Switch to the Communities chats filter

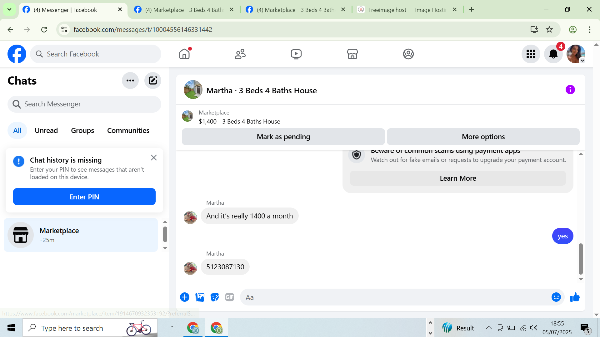[x=128, y=130]
